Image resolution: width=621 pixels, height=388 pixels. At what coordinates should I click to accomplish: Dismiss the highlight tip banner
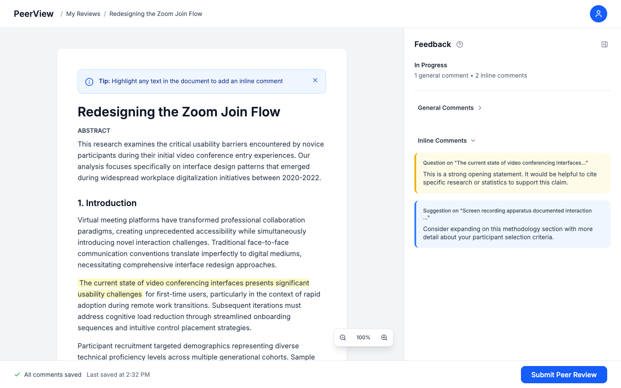pyautogui.click(x=315, y=80)
